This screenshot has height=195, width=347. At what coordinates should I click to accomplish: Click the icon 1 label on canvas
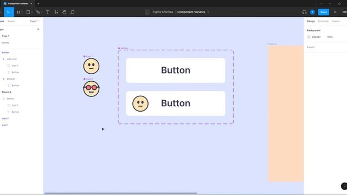pyautogui.click(x=89, y=56)
